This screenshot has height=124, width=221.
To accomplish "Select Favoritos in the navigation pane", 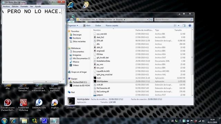I will click(x=75, y=31).
